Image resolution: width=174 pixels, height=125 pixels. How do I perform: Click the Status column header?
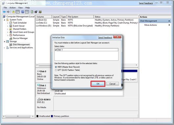[116, 17]
